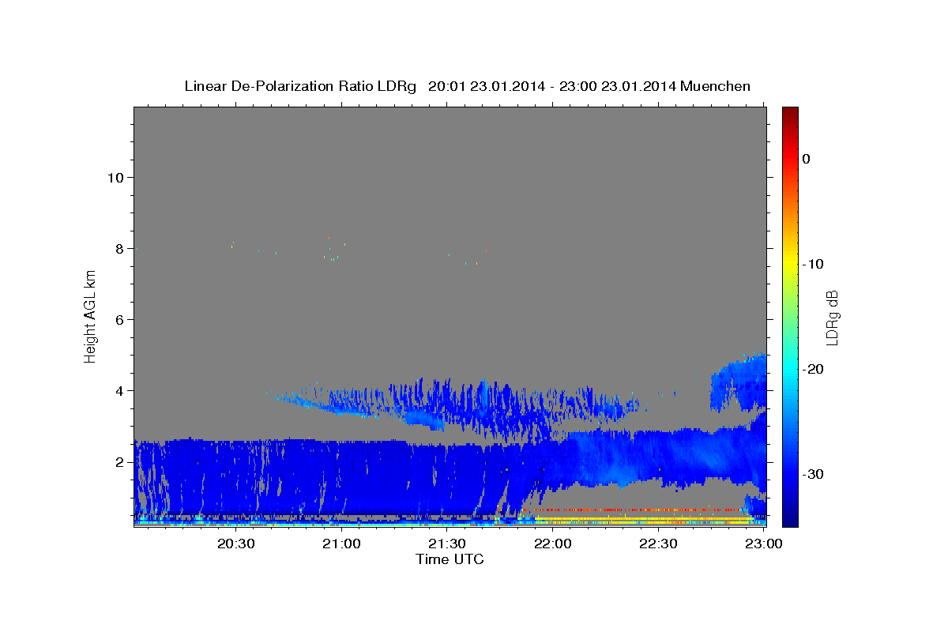Screen dimensions: 948x632
Task: Click the colorbar value 0
Action: [x=807, y=159]
